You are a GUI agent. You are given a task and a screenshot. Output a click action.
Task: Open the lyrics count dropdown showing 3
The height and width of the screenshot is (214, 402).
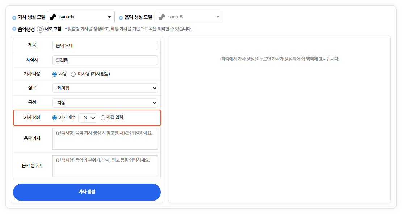click(87, 118)
